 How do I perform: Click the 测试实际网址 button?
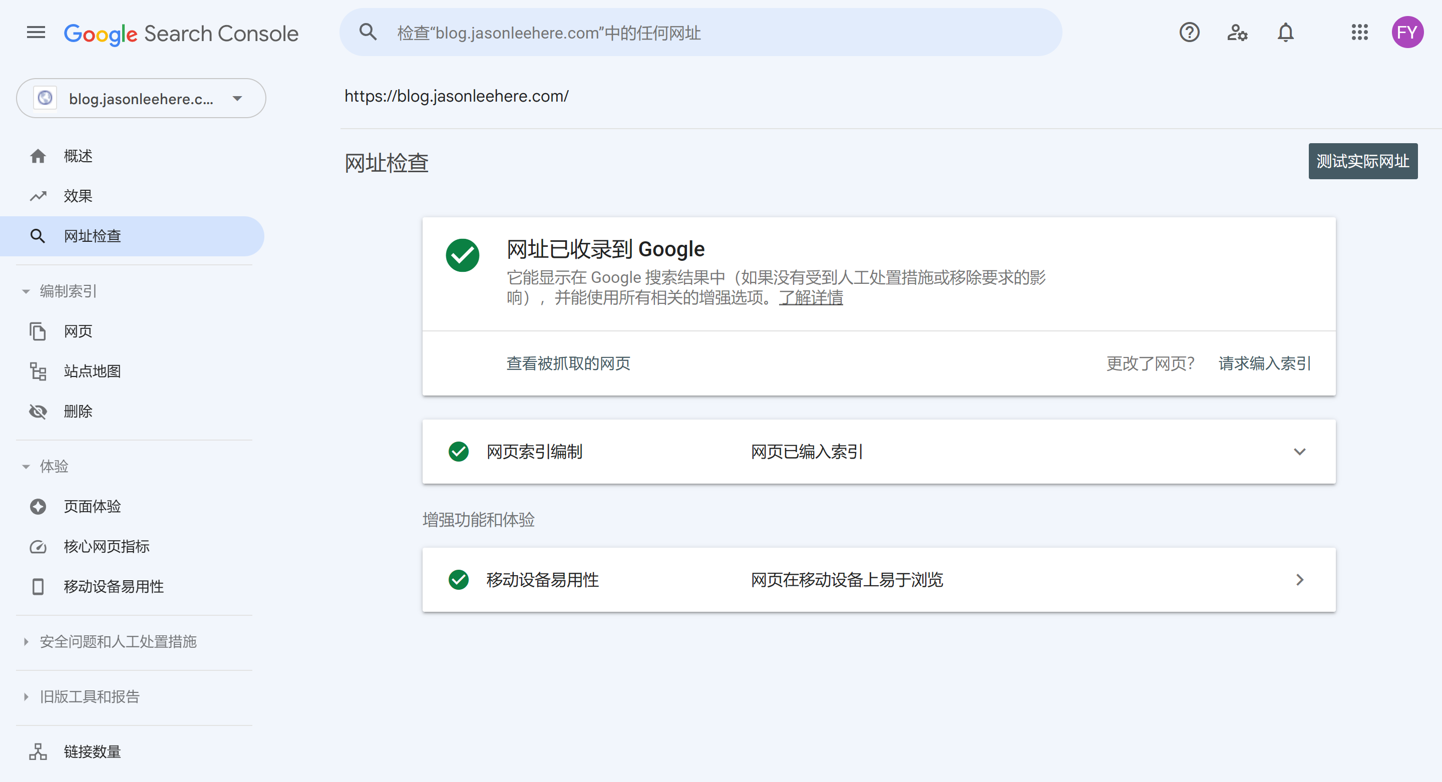1362,161
